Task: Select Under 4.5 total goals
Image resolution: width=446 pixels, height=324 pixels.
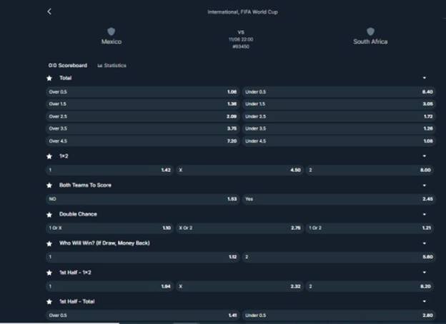Action: click(339, 141)
